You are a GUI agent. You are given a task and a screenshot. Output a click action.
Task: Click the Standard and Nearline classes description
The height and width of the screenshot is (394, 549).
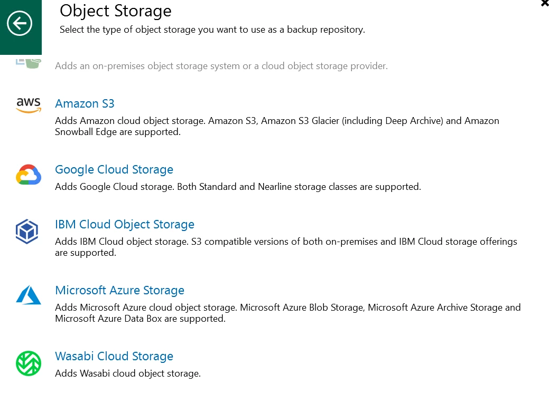238,187
